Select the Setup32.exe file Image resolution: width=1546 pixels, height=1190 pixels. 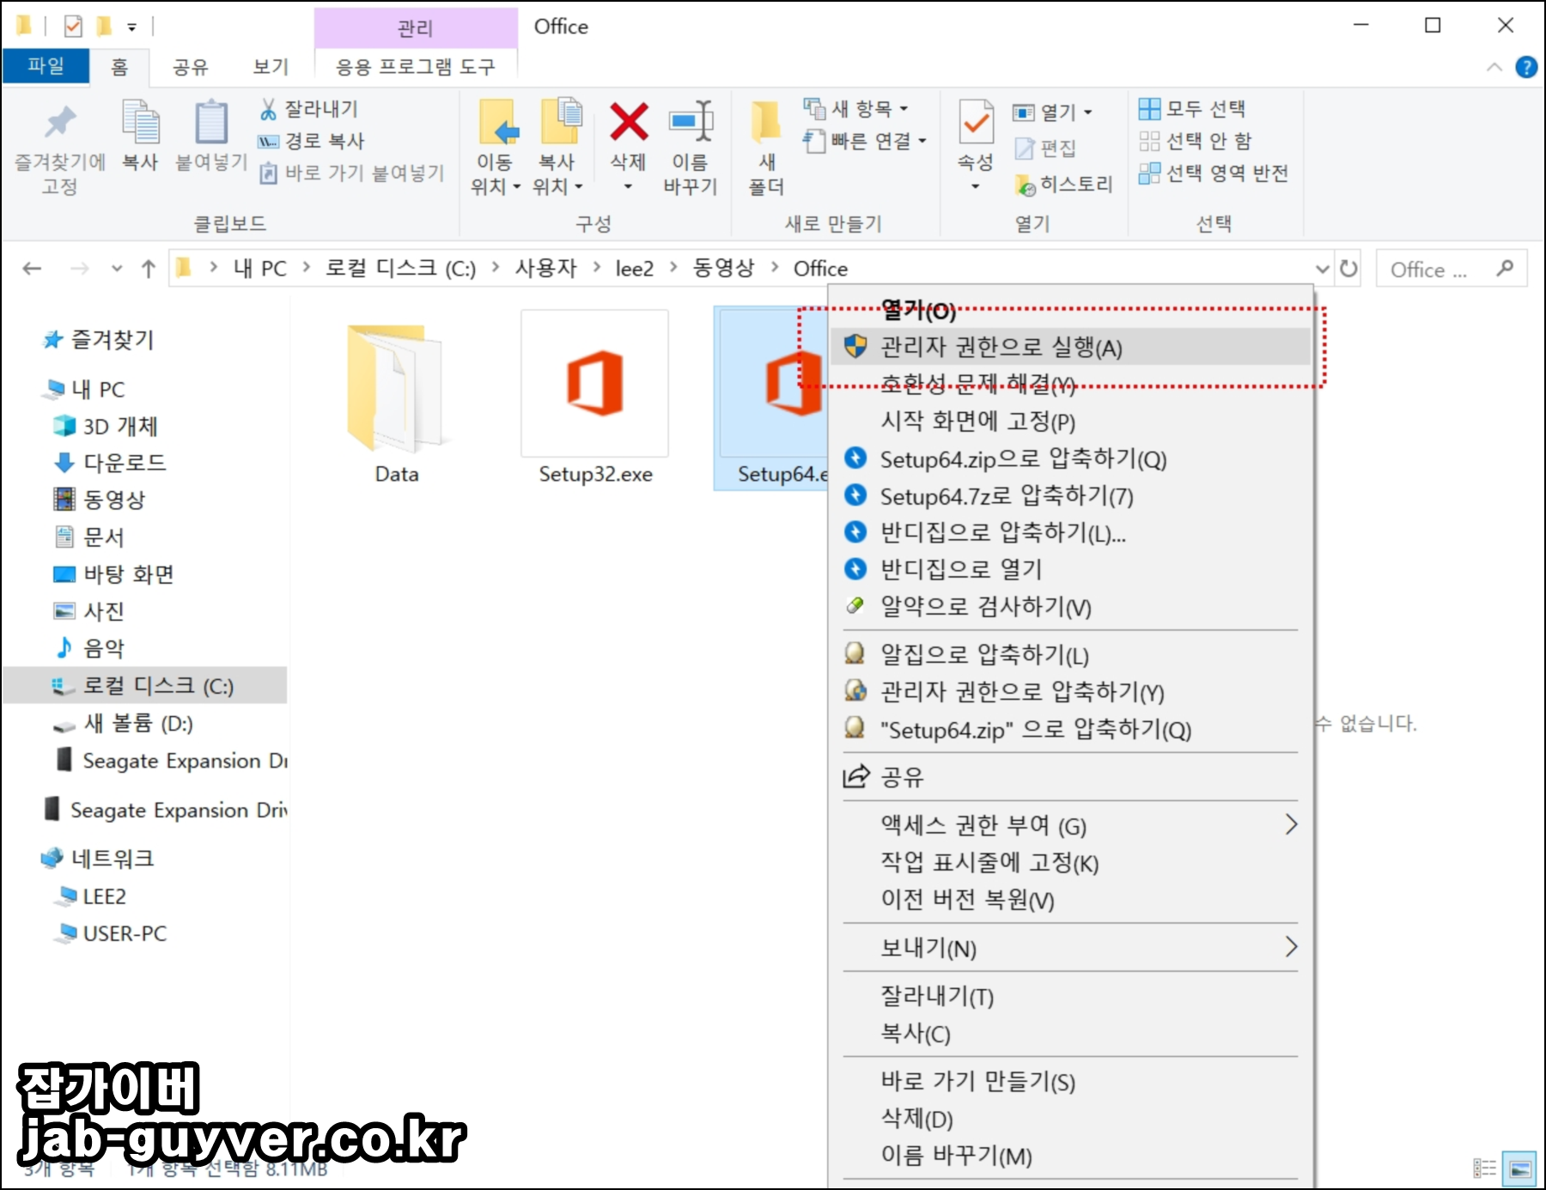click(x=595, y=399)
